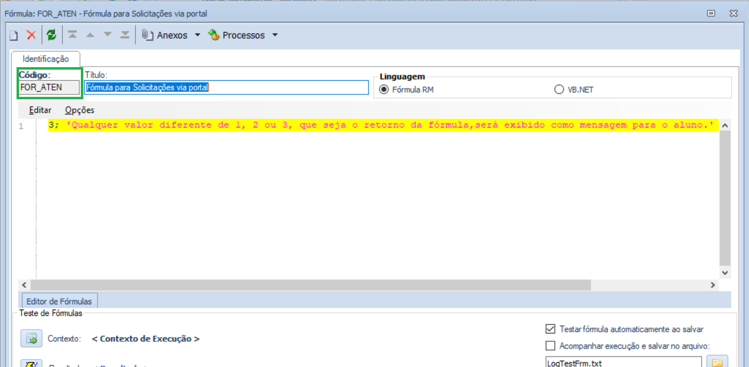Click editor vertical scrollbar down arrow

[x=725, y=273]
